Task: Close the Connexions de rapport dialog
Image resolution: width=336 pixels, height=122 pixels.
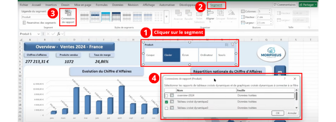Action: coord(295,79)
